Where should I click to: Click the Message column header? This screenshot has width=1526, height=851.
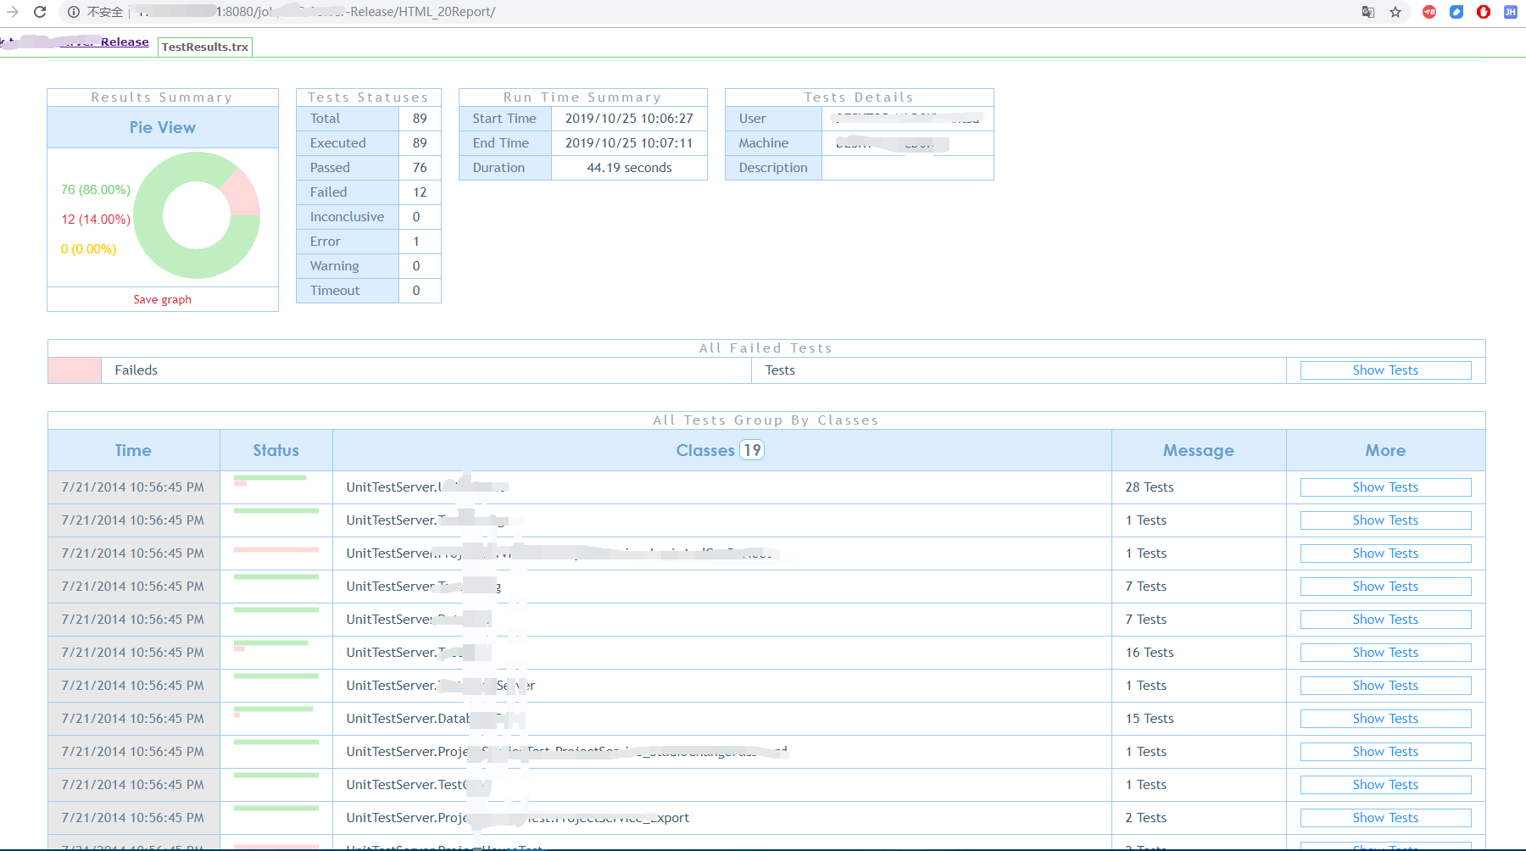pyautogui.click(x=1199, y=450)
